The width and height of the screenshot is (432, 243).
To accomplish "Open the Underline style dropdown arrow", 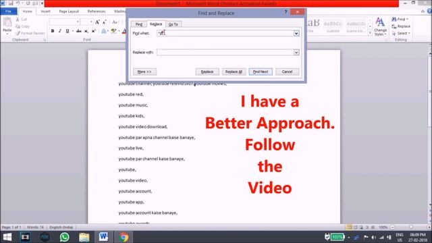I will coord(73,31).
